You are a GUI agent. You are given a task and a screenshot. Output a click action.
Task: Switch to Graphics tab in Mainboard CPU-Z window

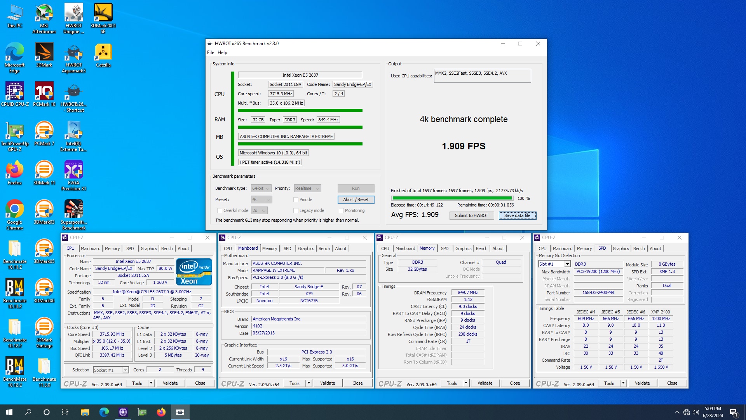coord(306,248)
